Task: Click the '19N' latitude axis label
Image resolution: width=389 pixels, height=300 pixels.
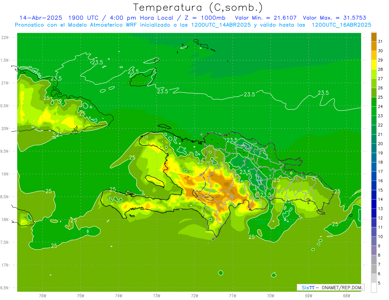Action: (x=5, y=174)
